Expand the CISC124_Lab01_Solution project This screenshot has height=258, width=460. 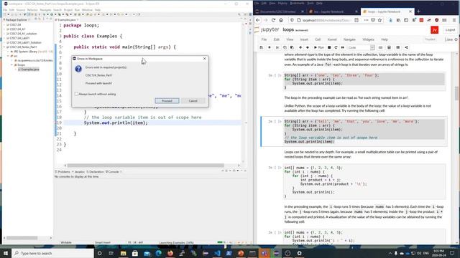pos(4,42)
